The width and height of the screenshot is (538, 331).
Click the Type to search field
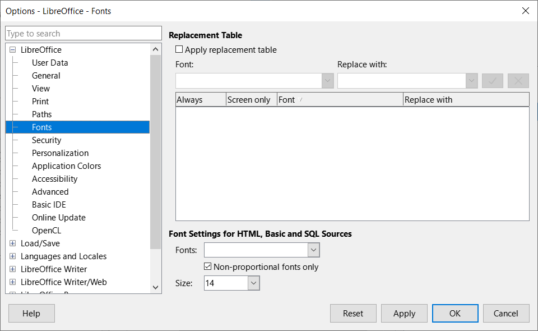pos(83,33)
